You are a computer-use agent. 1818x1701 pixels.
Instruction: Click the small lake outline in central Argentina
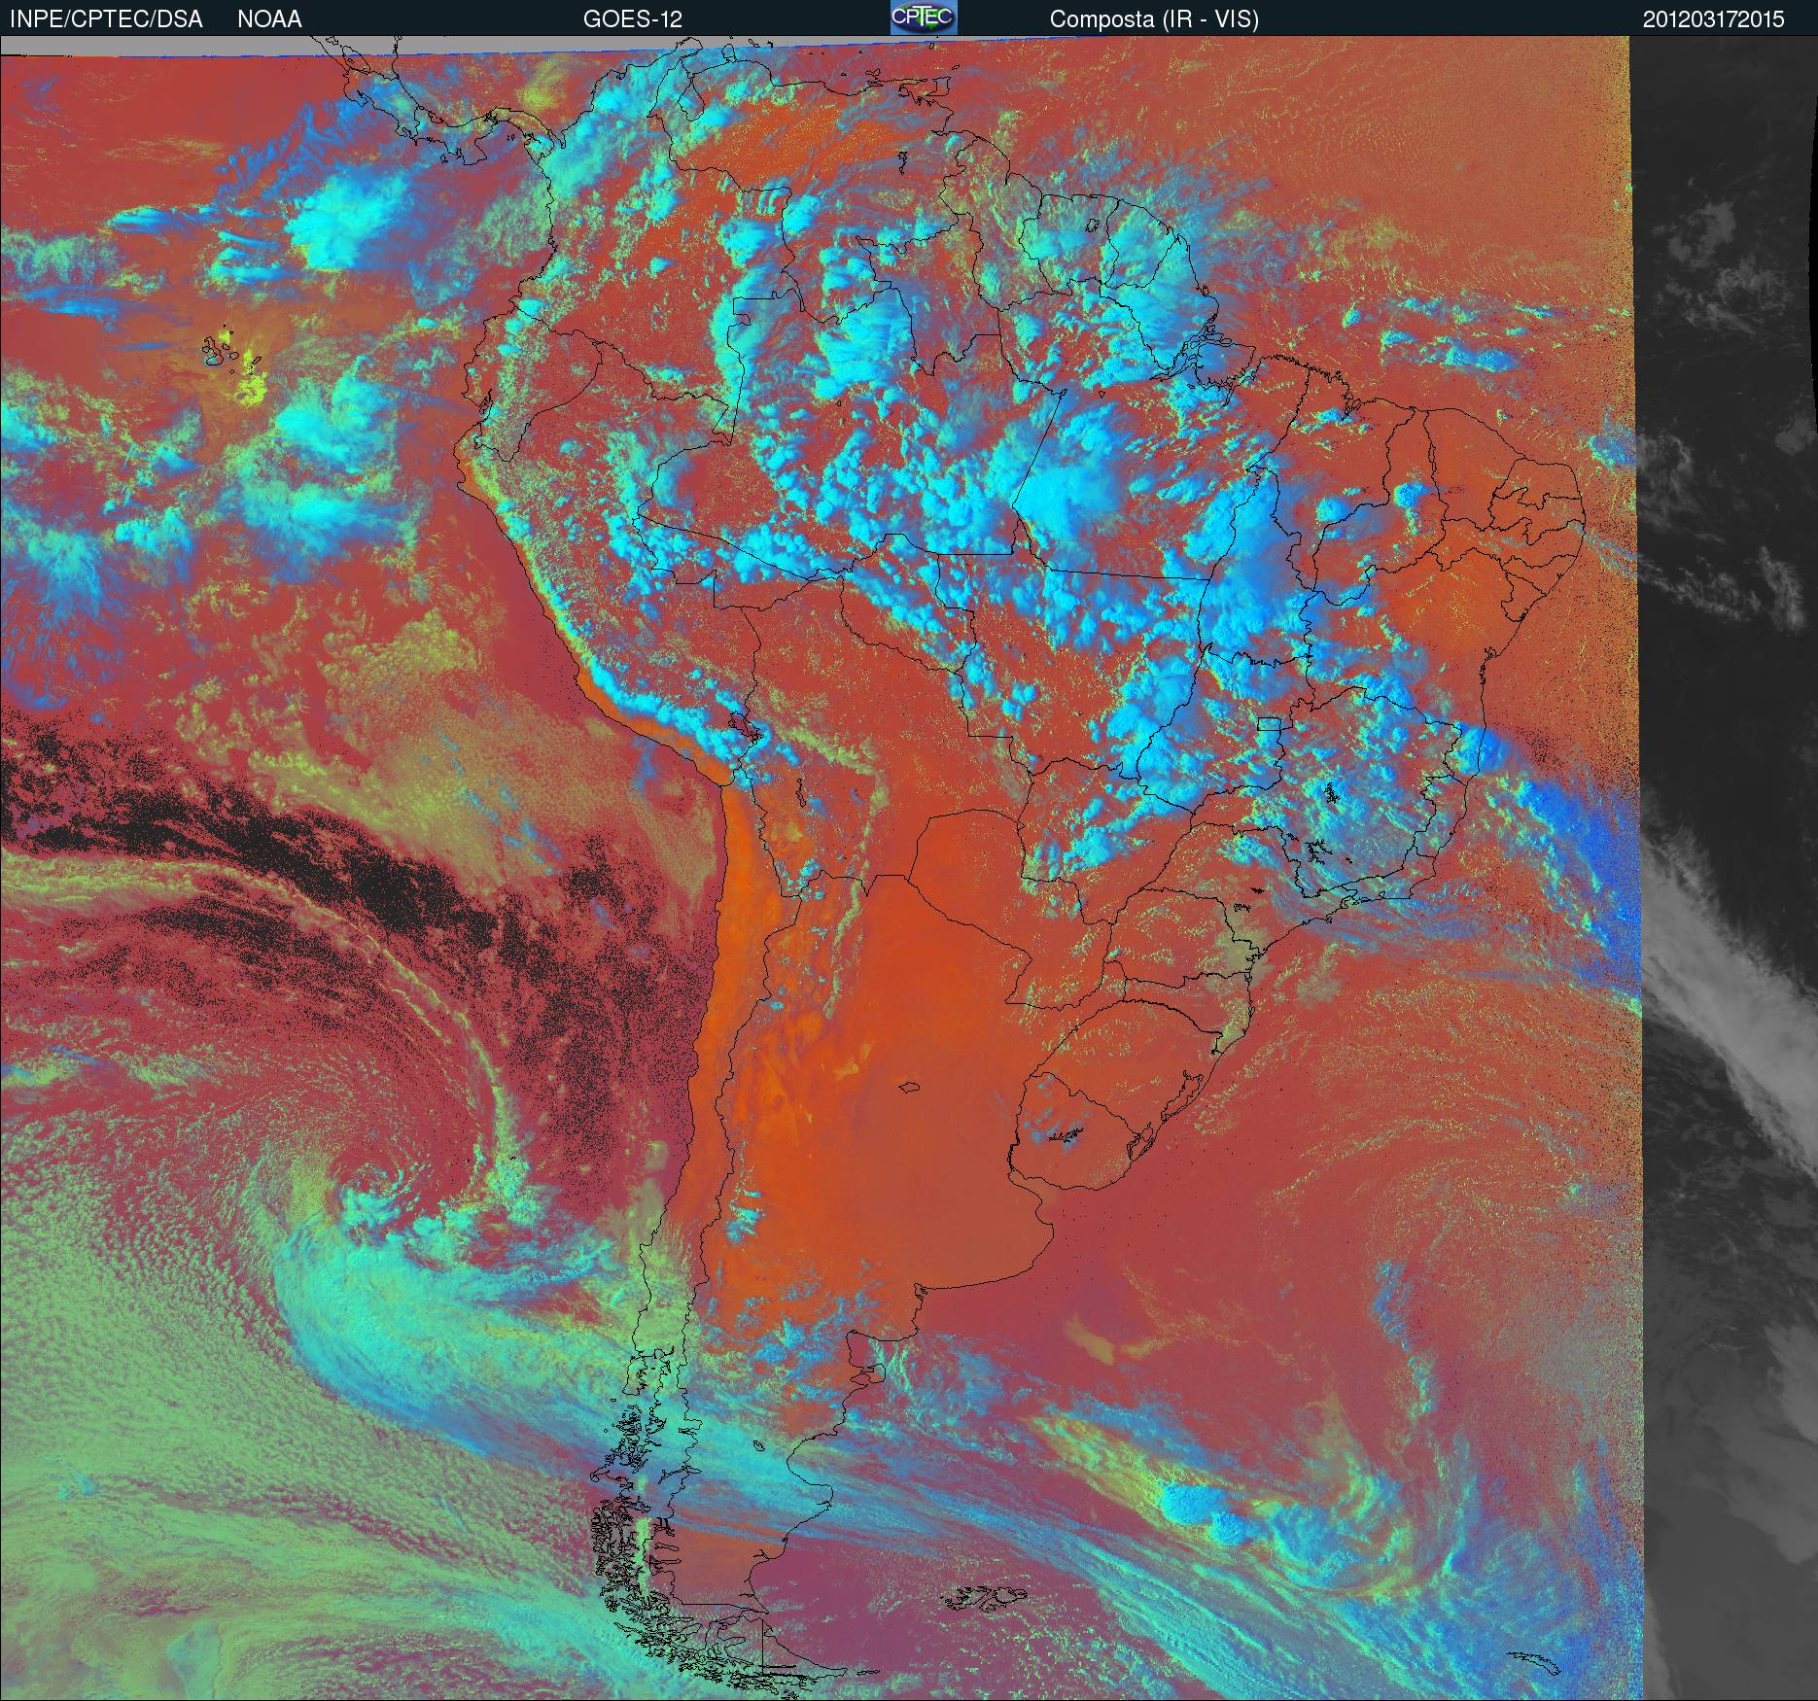910,1088
